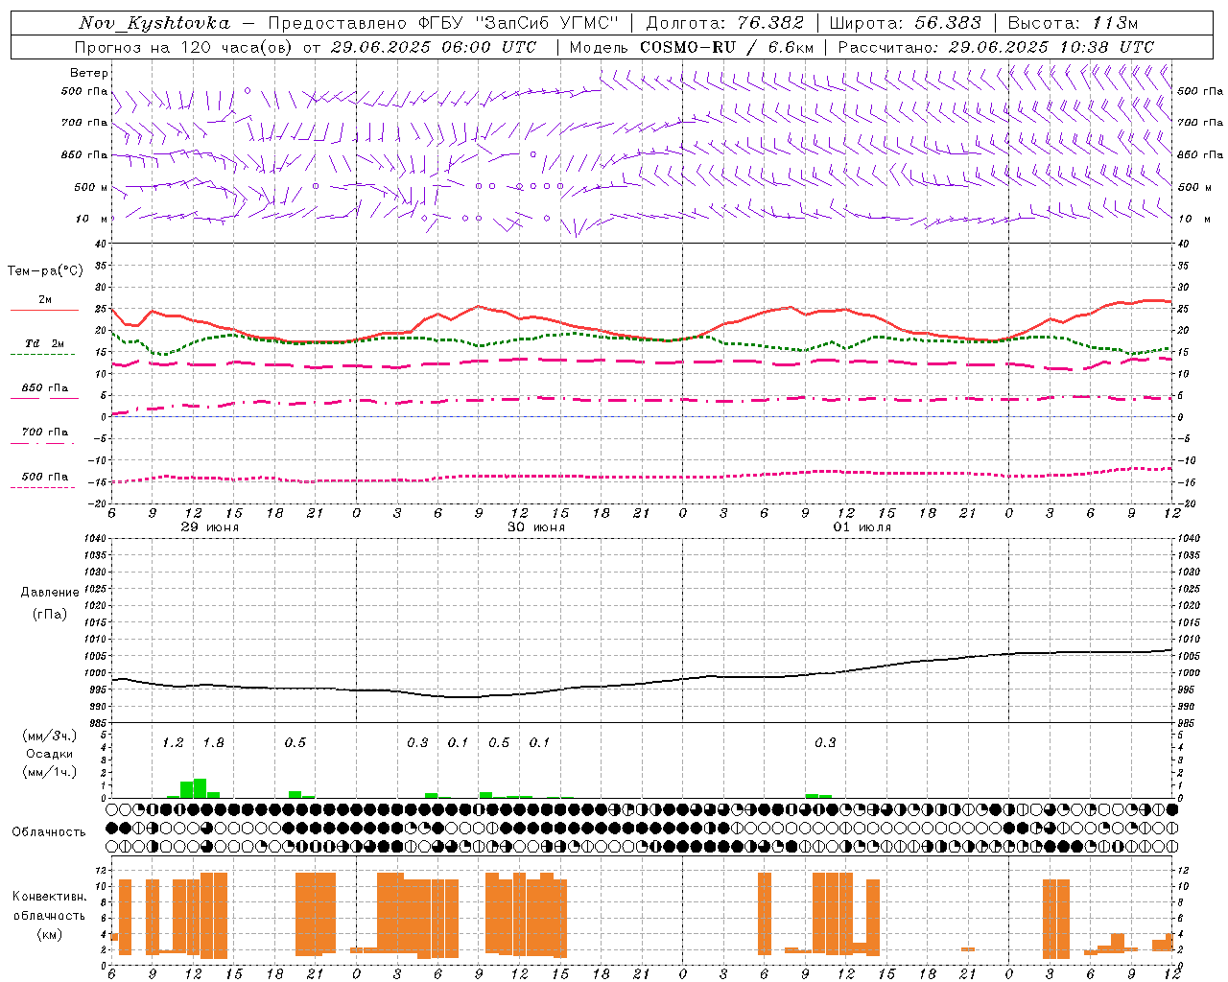Click the Высота: 113м value
The height and width of the screenshot is (982, 1228).
[x=1073, y=23]
